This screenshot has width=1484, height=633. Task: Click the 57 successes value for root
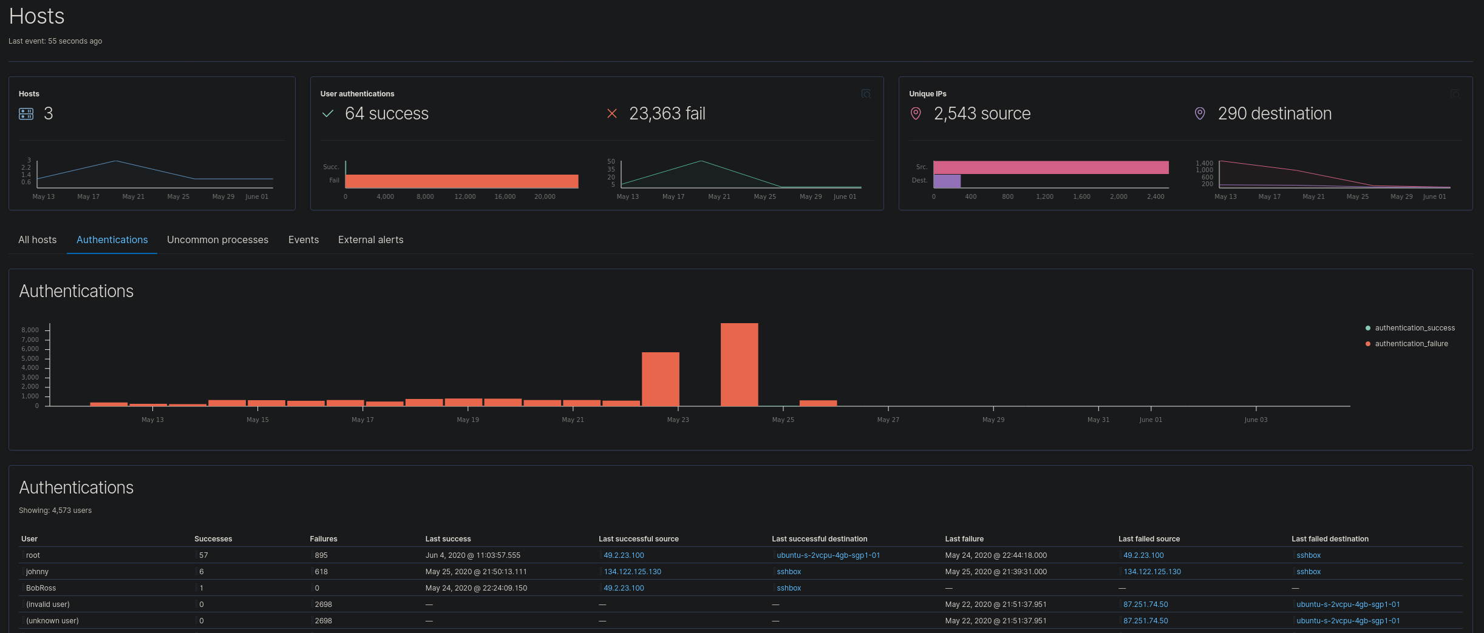(x=203, y=555)
